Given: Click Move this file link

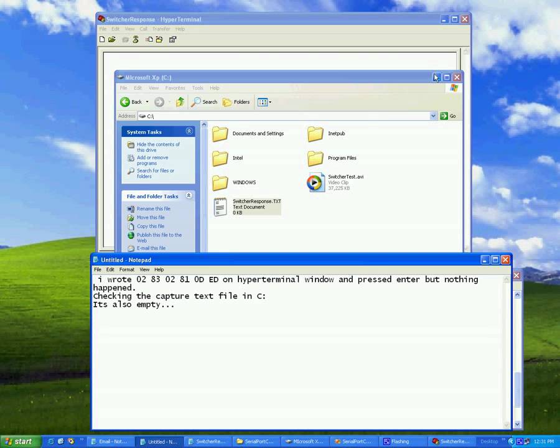Looking at the screenshot, I should point(151,217).
